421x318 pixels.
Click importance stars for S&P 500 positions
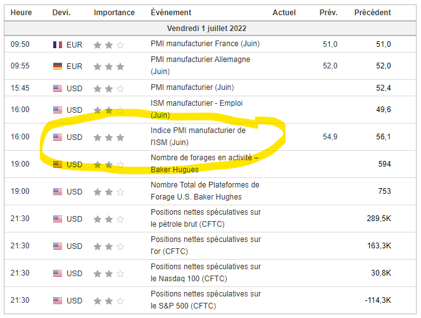(109, 301)
